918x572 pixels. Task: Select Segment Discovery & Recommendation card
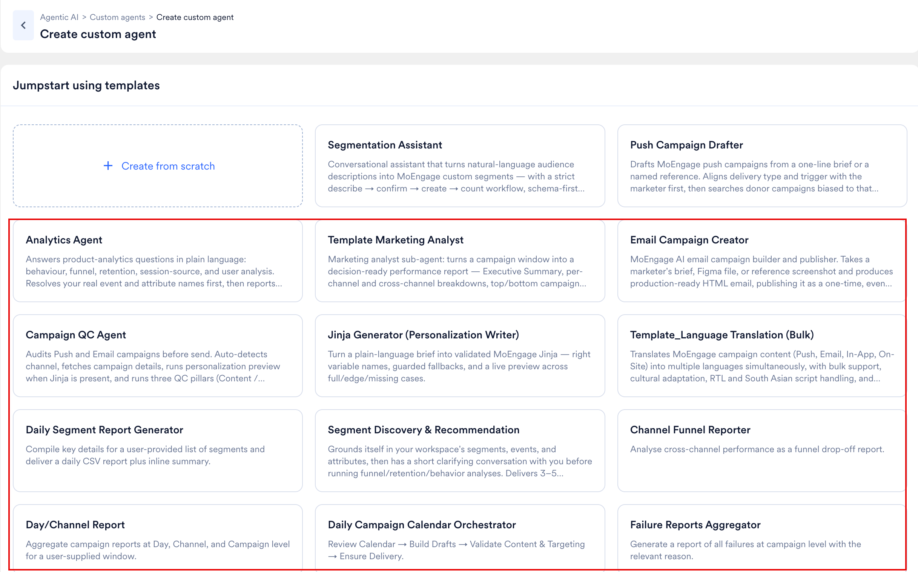tap(460, 451)
